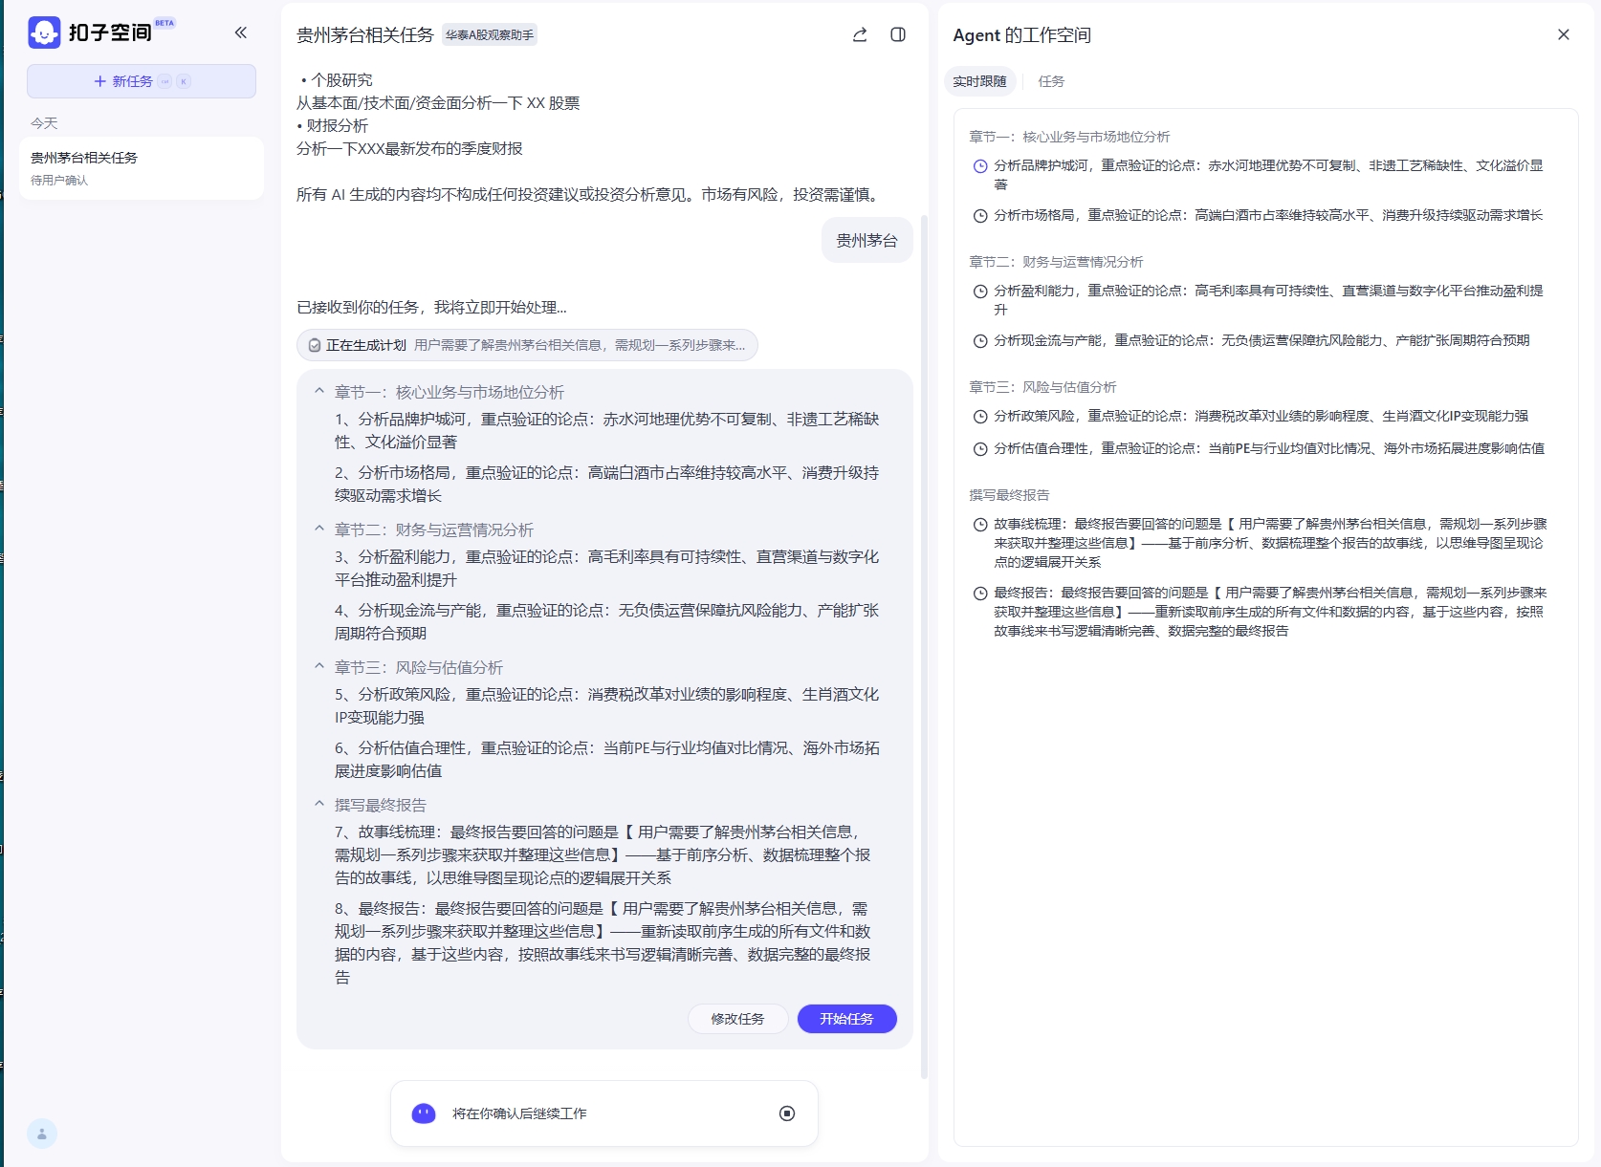Click the 待用户确认 status text
Viewport: 1601px width, 1167px height.
pyautogui.click(x=59, y=180)
